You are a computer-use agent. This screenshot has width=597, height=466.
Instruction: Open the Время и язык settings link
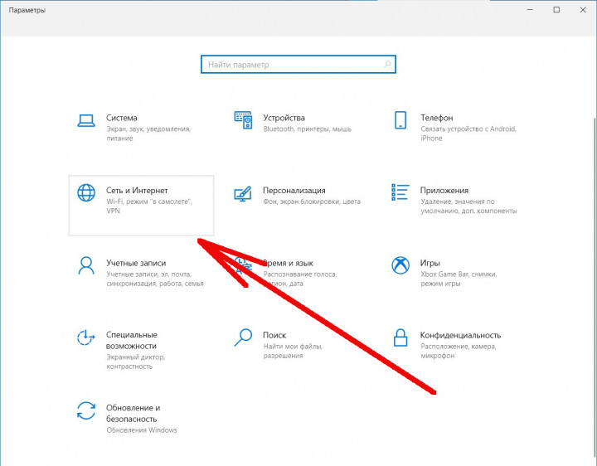[x=290, y=262]
